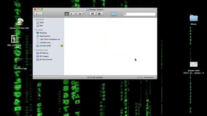Image resolution: width=207 pixels, height=116 pixels.
Task: Minimize the Screen Savers window
Action: point(38,9)
